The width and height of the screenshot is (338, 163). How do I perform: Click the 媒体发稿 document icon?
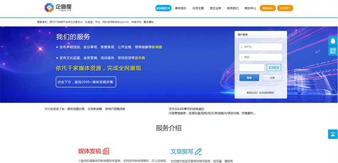[x=106, y=151]
